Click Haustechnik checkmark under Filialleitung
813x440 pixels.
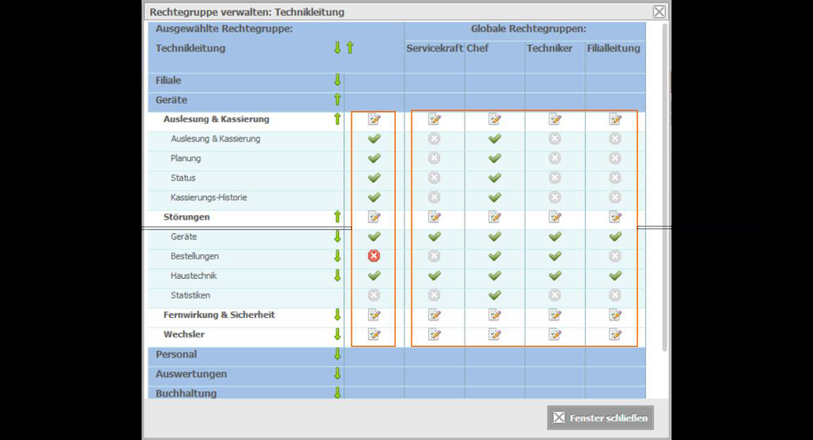coord(615,276)
